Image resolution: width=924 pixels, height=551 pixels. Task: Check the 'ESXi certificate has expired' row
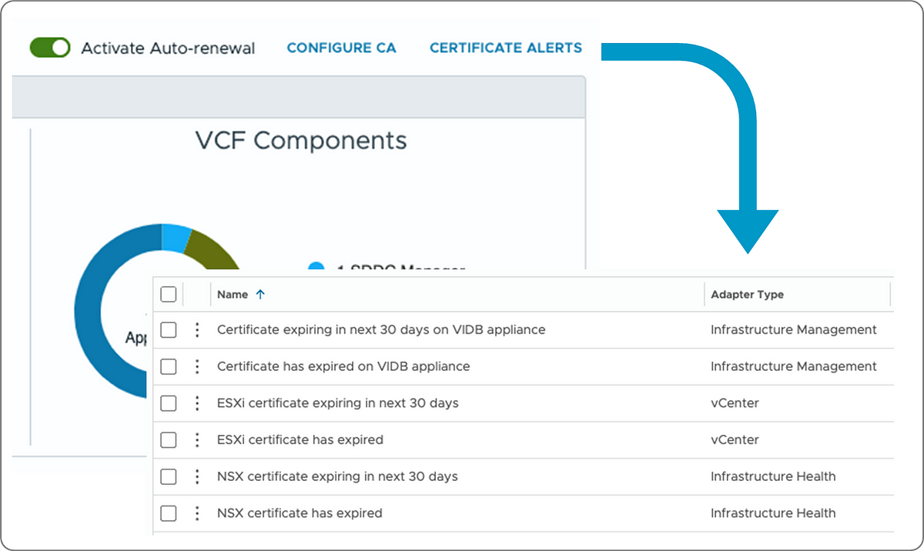tap(169, 440)
